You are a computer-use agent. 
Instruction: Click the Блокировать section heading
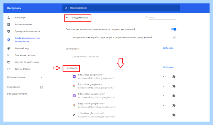(73, 49)
